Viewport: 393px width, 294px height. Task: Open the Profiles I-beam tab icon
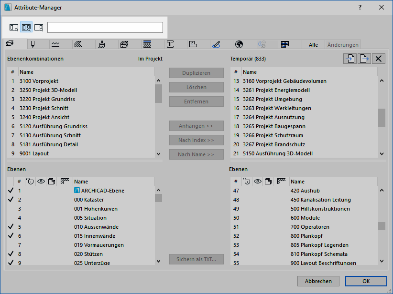pyautogui.click(x=170, y=44)
